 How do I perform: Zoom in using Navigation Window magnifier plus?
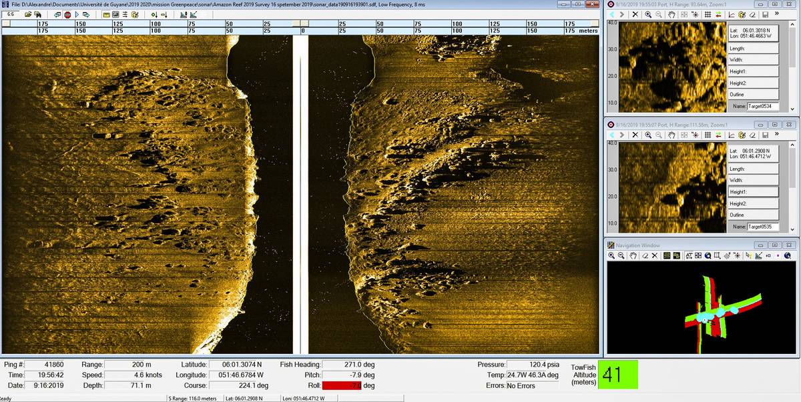click(x=611, y=255)
